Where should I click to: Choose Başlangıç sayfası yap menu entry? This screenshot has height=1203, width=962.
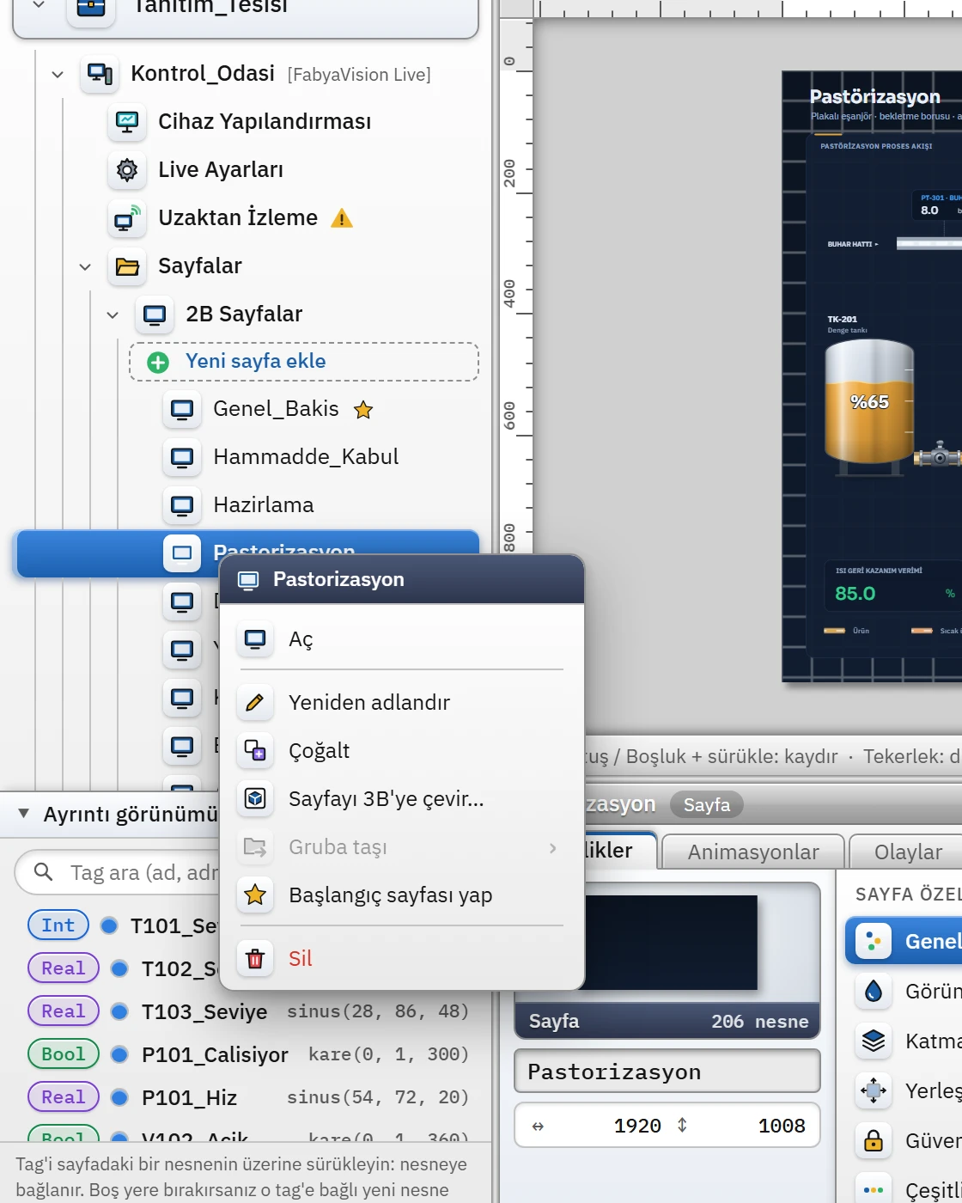point(402,895)
